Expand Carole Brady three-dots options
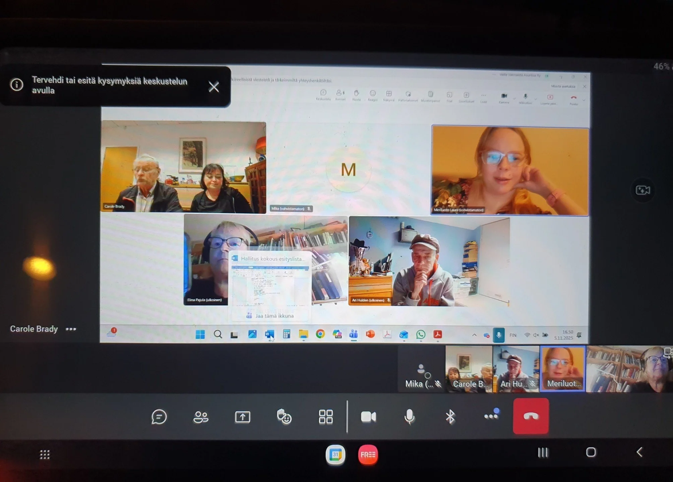673x482 pixels. pos(71,329)
